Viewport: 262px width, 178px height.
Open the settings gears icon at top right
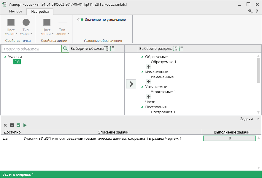(250, 11)
